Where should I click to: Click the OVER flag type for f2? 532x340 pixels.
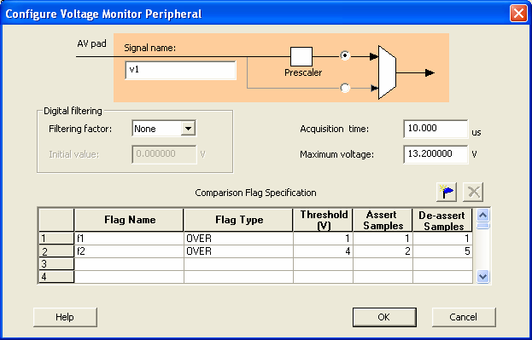point(238,251)
